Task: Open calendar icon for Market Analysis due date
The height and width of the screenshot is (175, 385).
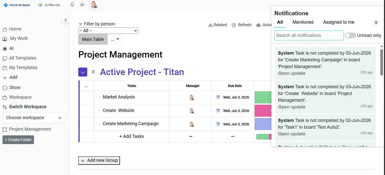Action: click(218, 97)
